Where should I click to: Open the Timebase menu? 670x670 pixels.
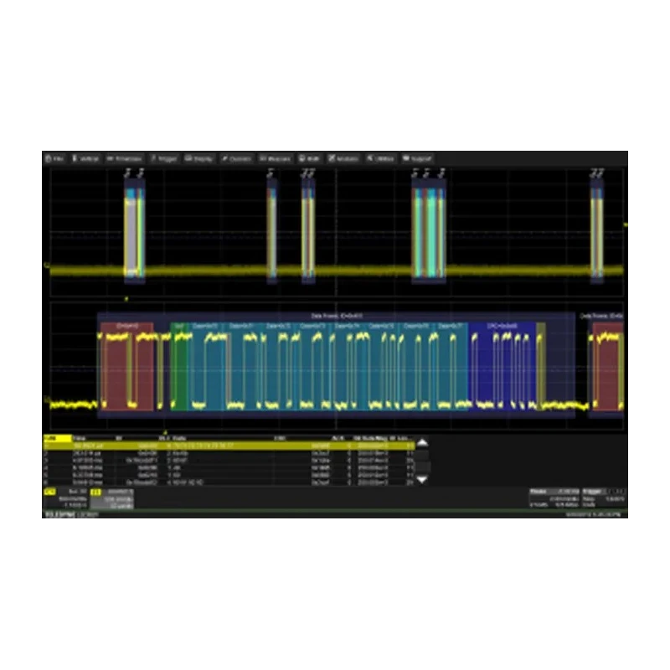pos(124,158)
